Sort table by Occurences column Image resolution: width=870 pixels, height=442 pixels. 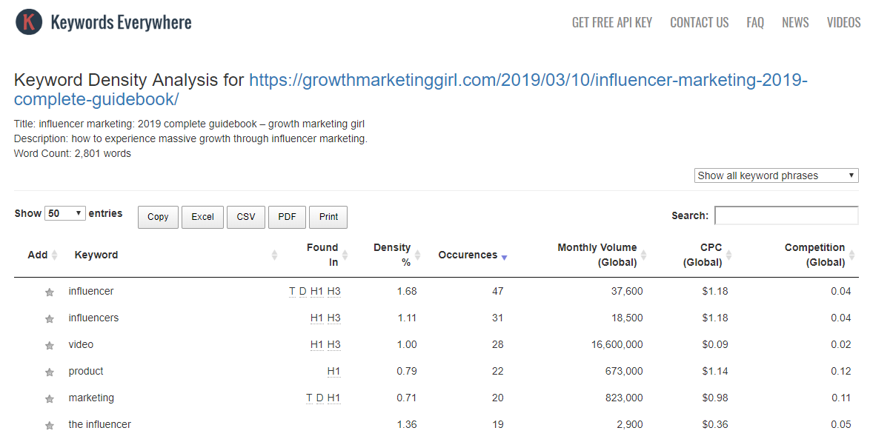pos(473,255)
